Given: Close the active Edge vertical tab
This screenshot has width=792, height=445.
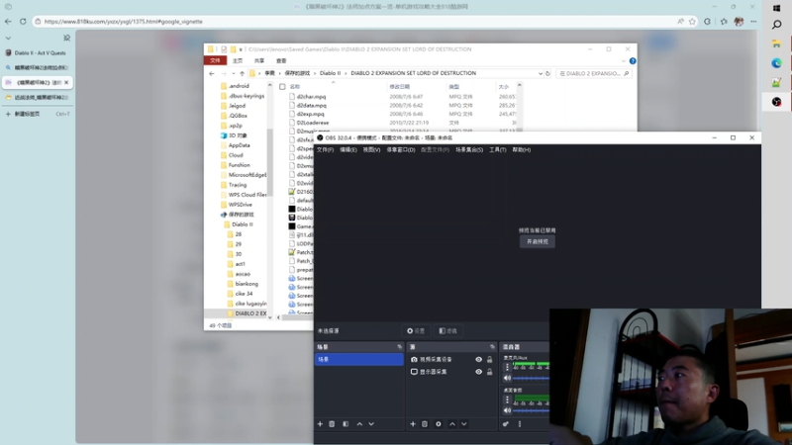Looking at the screenshot, I should pos(66,82).
